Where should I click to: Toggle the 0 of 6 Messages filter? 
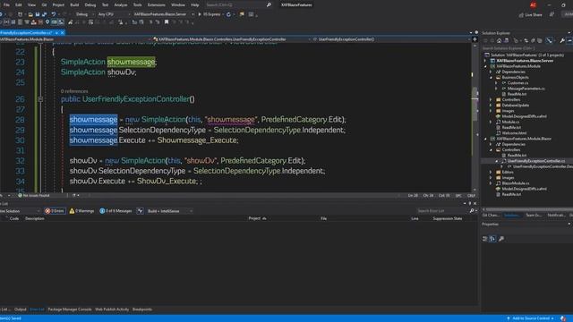(115, 211)
